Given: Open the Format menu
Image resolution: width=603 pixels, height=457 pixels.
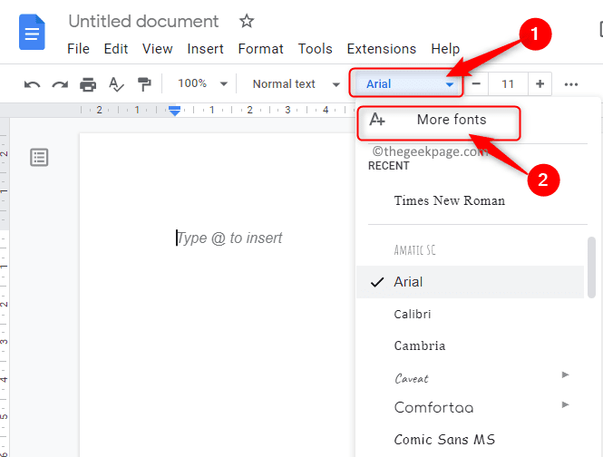Looking at the screenshot, I should coord(261,49).
